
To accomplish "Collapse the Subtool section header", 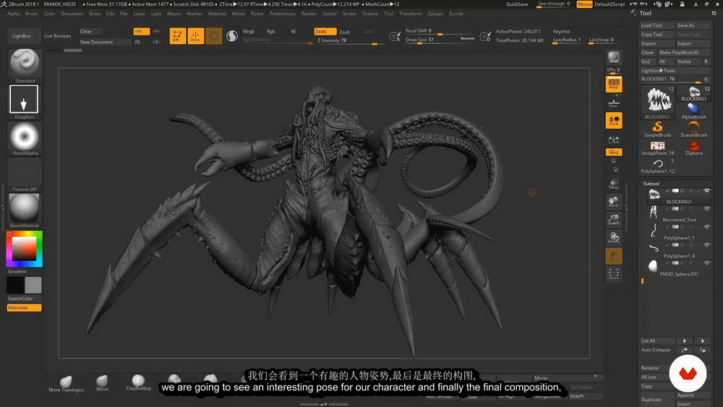I will [651, 184].
